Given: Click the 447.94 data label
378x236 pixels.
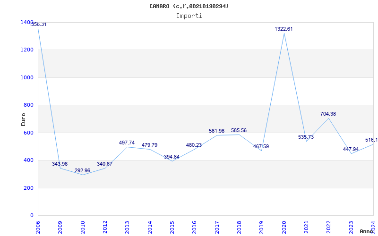Looking at the screenshot, I should tap(351, 150).
